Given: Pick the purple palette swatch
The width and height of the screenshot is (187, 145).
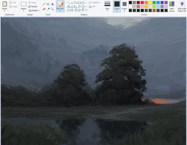Looking at the screenshot, I should tap(166, 3).
